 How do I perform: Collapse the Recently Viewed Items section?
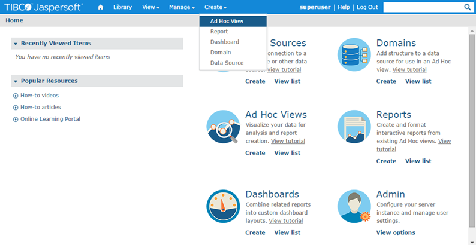(x=16, y=44)
